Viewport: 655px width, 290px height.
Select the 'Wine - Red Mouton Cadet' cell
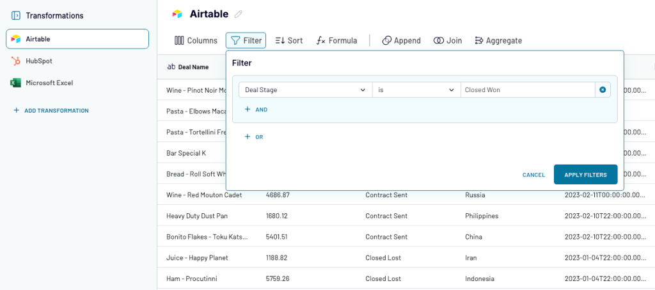[204, 195]
